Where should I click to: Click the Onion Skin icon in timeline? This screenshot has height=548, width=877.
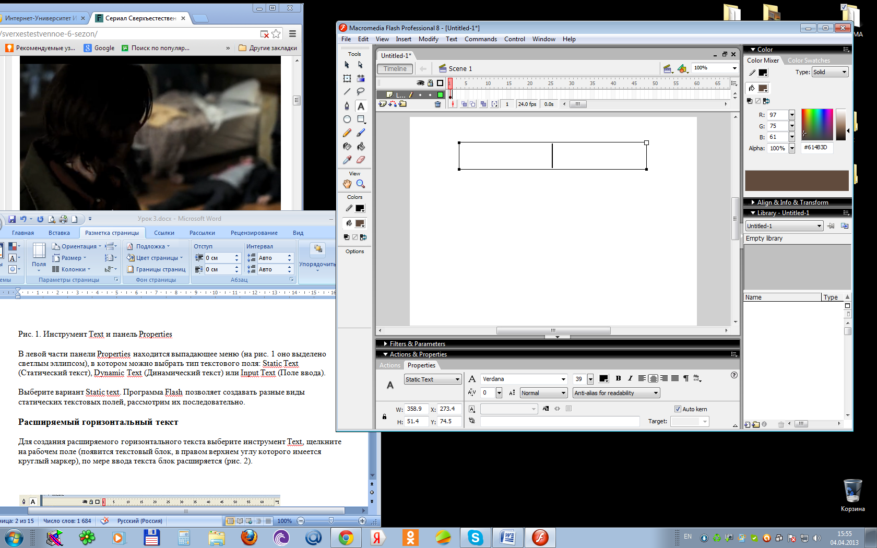(x=464, y=104)
